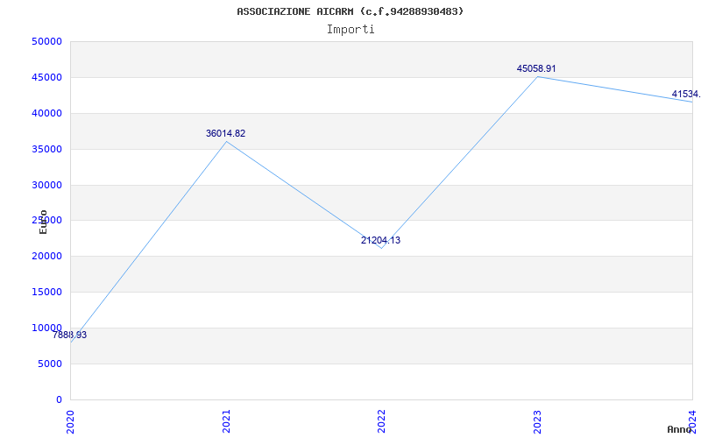Select the 21204.13 data label
This screenshot has height=438, width=701.
[380, 240]
